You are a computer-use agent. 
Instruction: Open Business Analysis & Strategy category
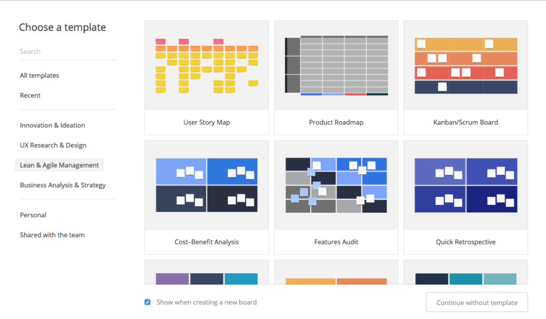pos(63,185)
